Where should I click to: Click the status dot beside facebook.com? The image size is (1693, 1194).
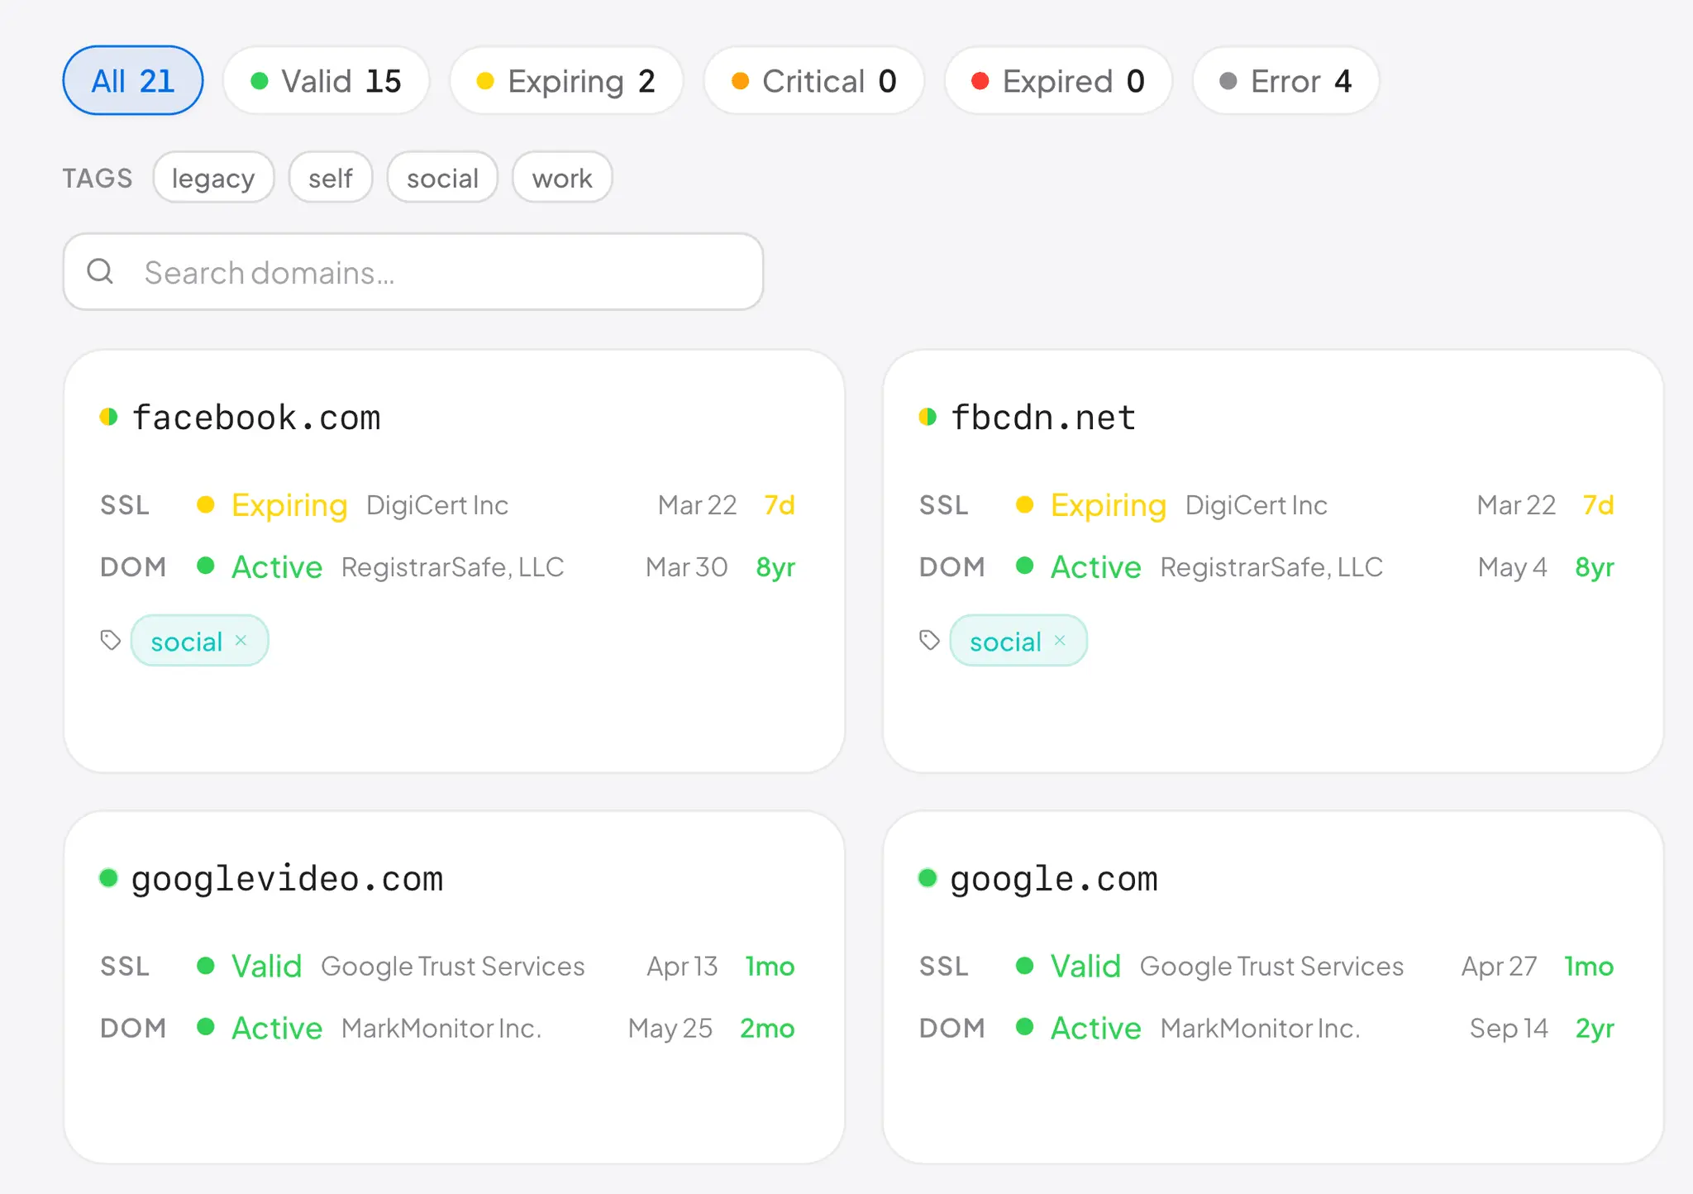[x=108, y=417]
